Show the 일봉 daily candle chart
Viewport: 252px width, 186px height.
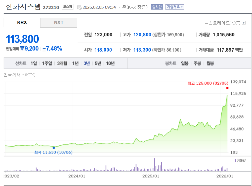pyautogui.click(x=185, y=63)
